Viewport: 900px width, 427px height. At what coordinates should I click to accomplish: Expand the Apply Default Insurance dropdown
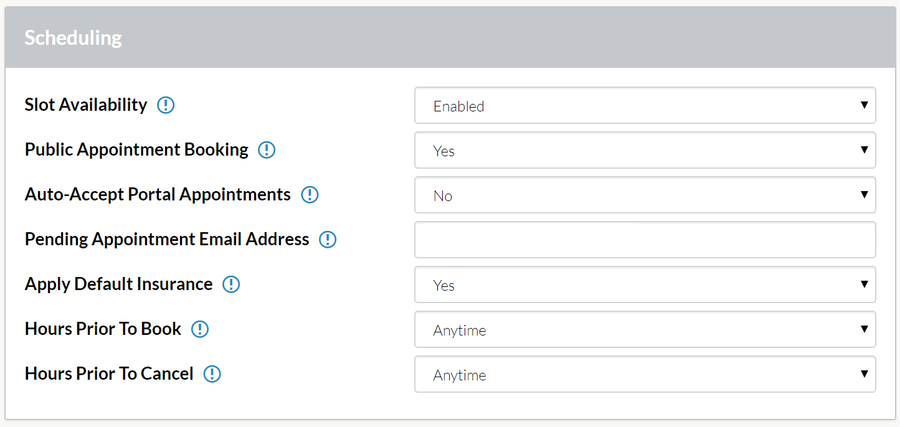pos(645,284)
